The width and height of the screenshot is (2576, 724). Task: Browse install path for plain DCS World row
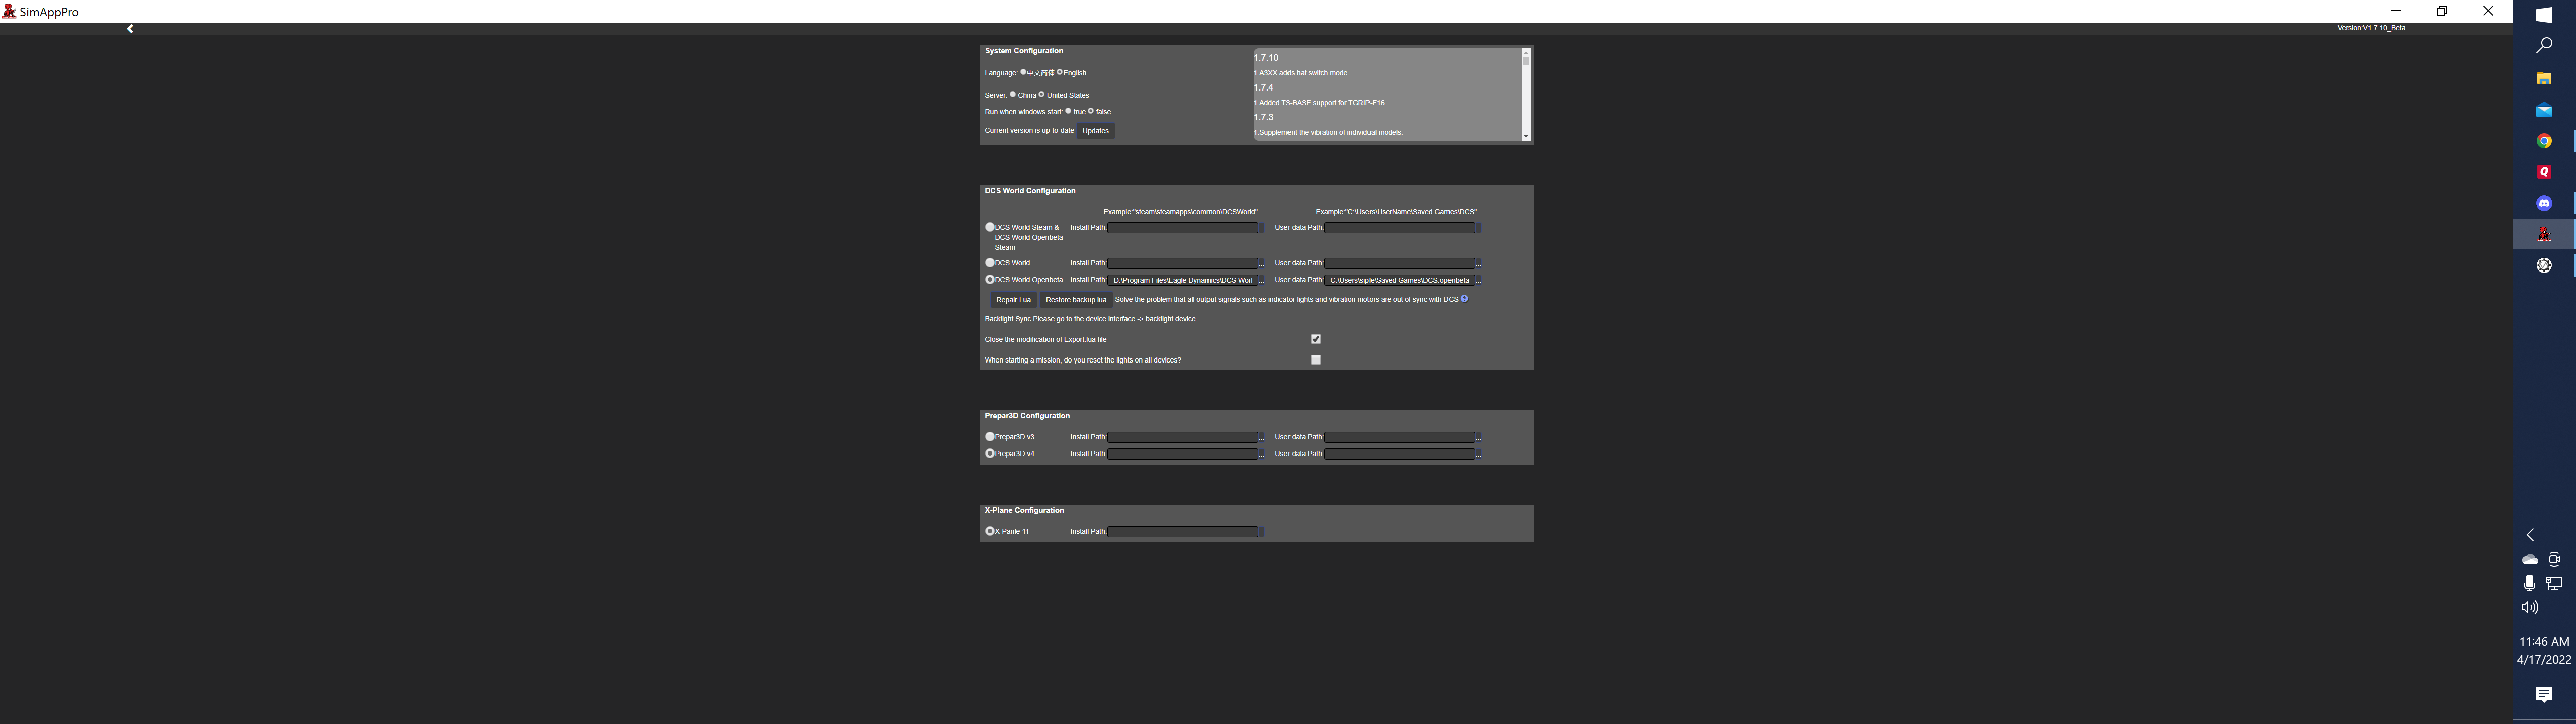(x=1262, y=264)
